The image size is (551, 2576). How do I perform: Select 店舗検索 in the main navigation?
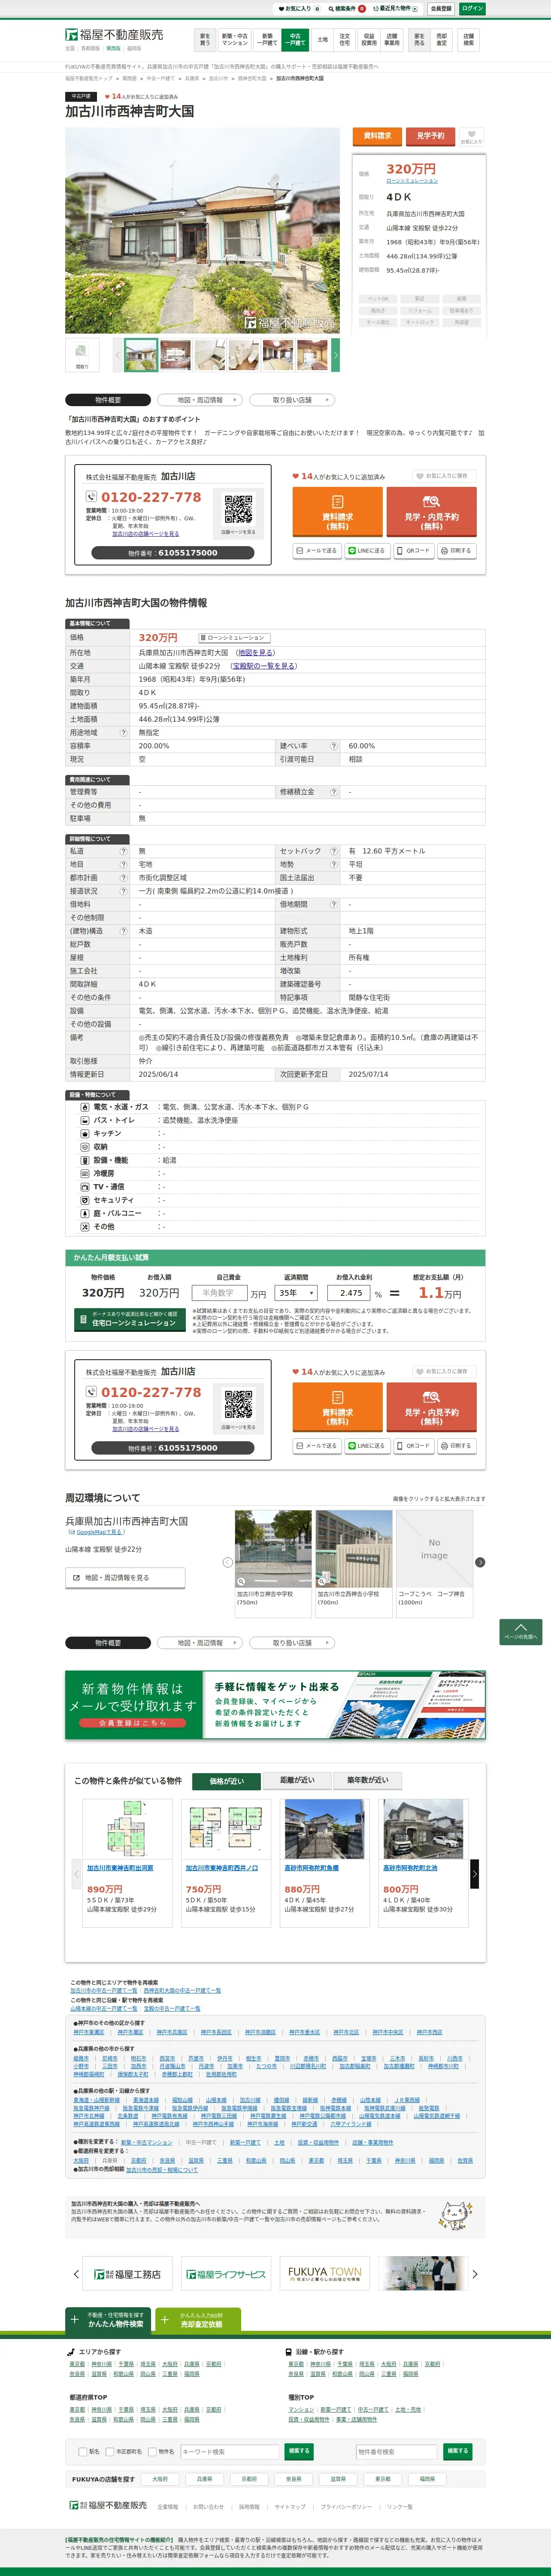(469, 40)
